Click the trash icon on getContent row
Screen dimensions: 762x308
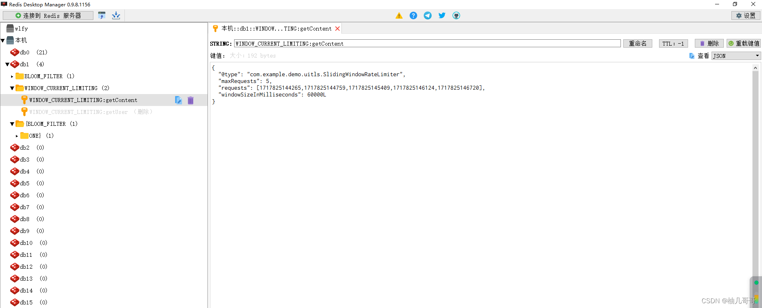pos(190,100)
